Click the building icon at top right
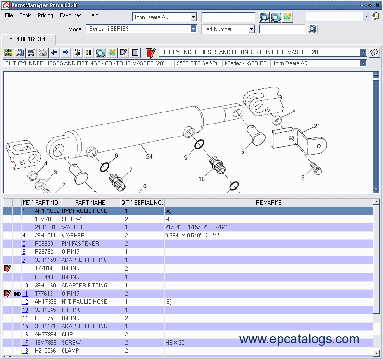The height and width of the screenshot is (360, 383). click(376, 17)
